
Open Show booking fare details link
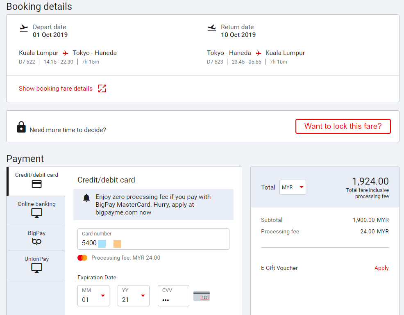[x=56, y=89]
